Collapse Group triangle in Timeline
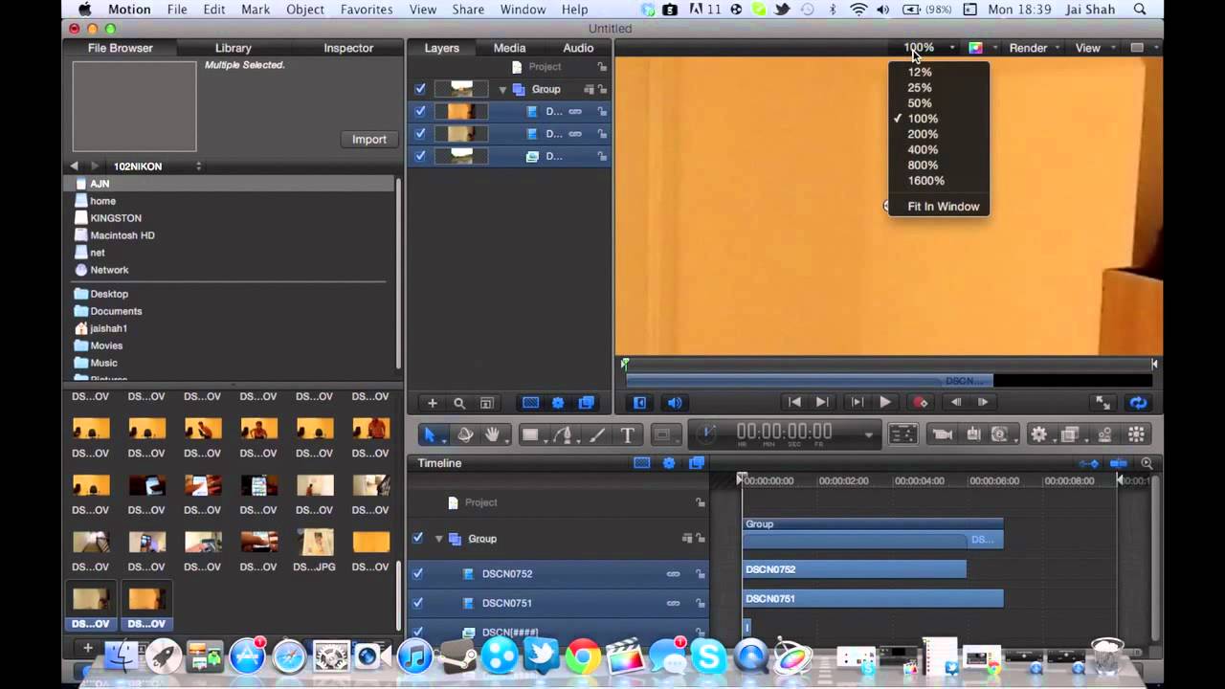This screenshot has height=689, width=1225. (439, 539)
